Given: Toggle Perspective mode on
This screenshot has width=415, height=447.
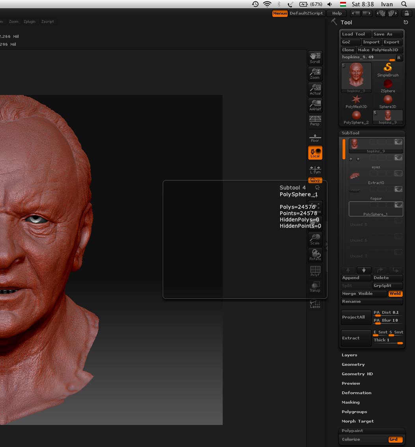Looking at the screenshot, I should point(315,121).
